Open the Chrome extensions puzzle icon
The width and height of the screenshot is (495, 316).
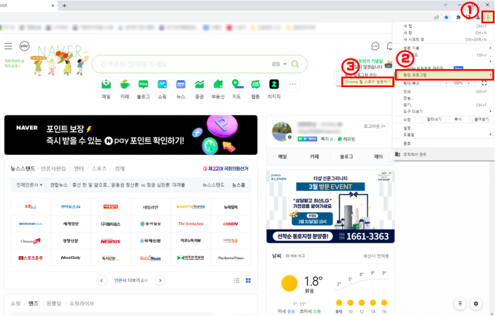tap(458, 17)
